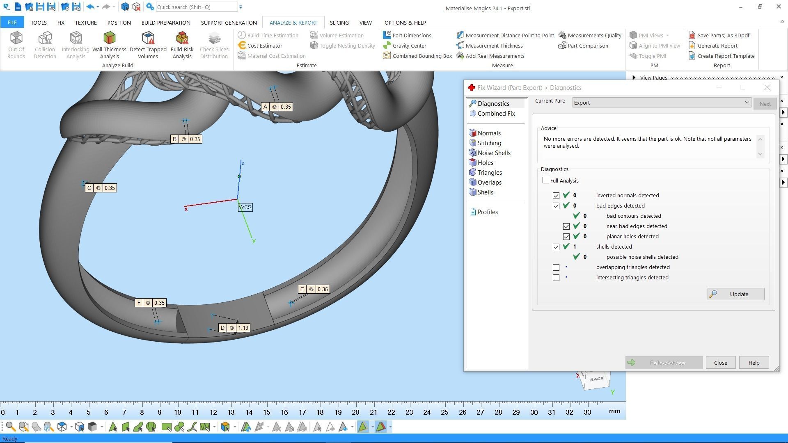This screenshot has height=443, width=788.
Task: Click the save floppy icon in quick access toolbar
Action: click(40, 7)
